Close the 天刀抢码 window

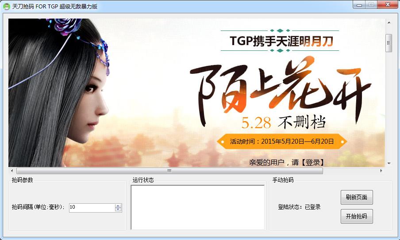coord(386,5)
